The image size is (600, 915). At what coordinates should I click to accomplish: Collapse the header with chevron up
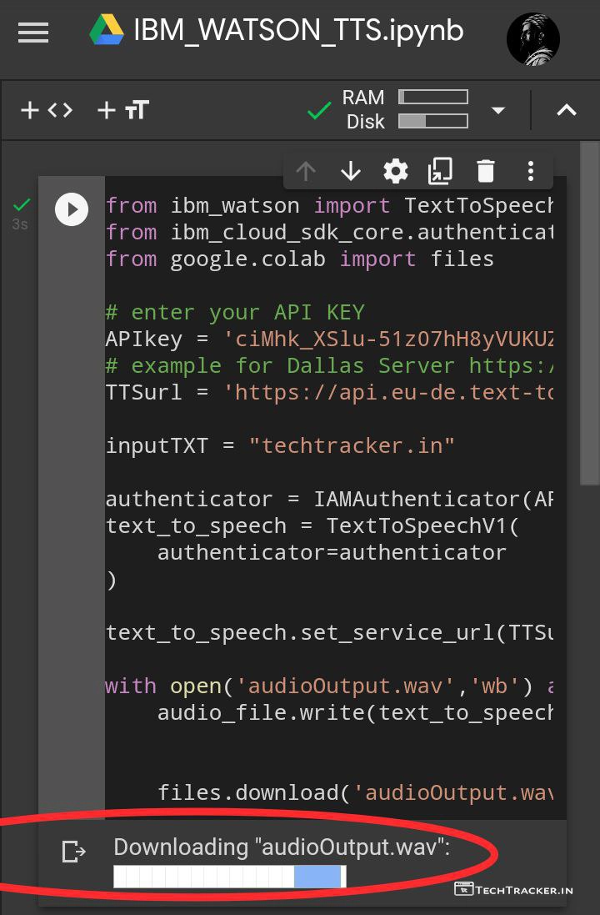(x=567, y=110)
